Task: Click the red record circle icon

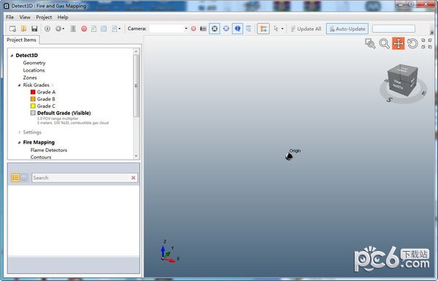Action: (84, 28)
